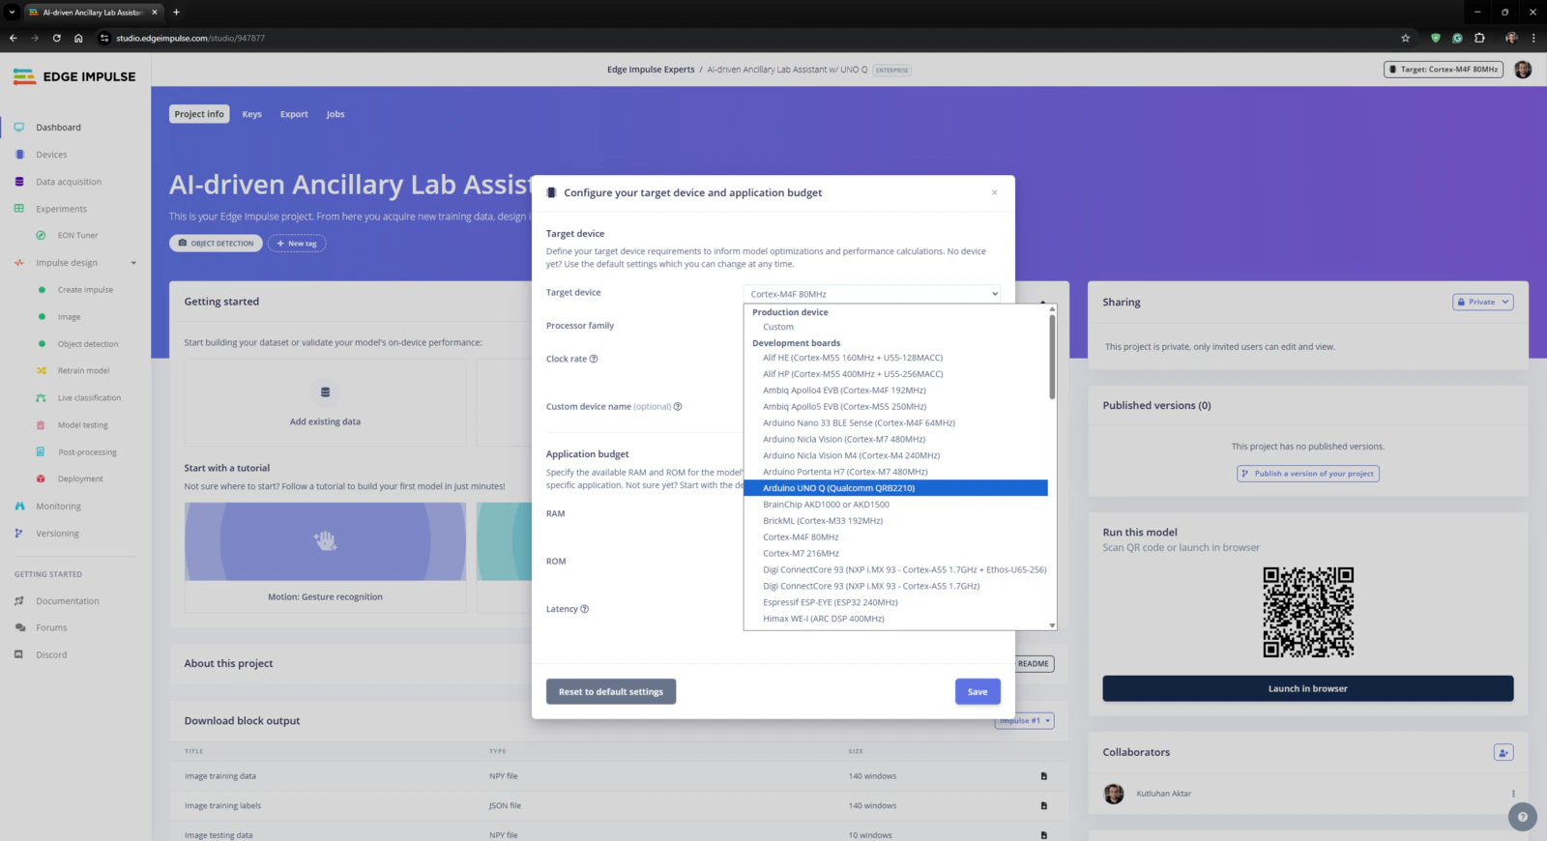Open user profile avatar in header

coord(1523,70)
